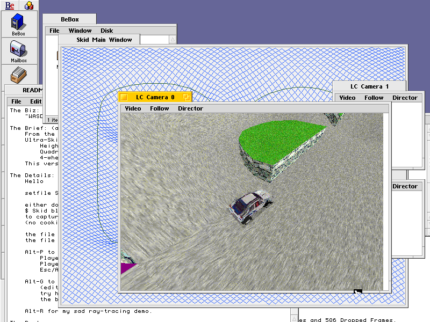This screenshot has width=430, height=322.
Task: Open the BeBox dock icon
Action: [x=19, y=24]
